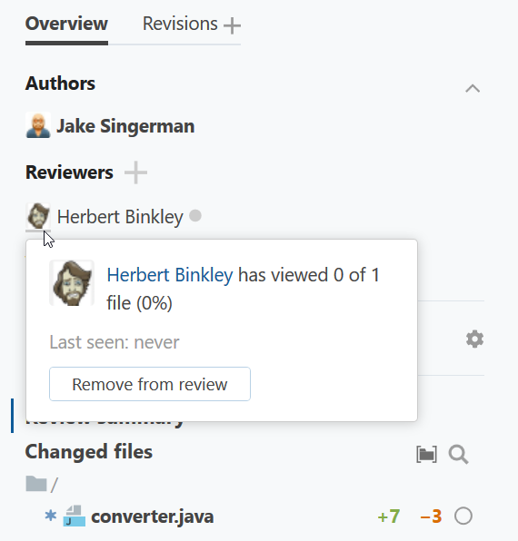Click Jake Singerman author name
The height and width of the screenshot is (541, 518).
(125, 126)
